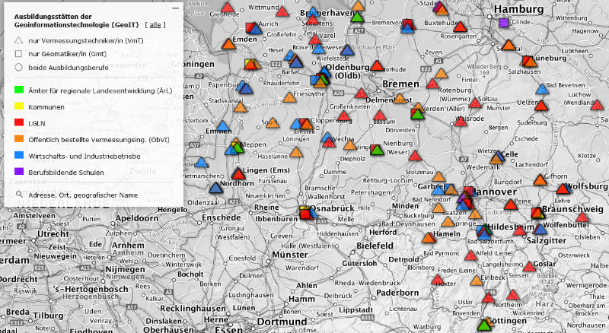Click the red triangle marker at Wolfsburg
This screenshot has width=609, height=333.
pyautogui.click(x=562, y=189)
